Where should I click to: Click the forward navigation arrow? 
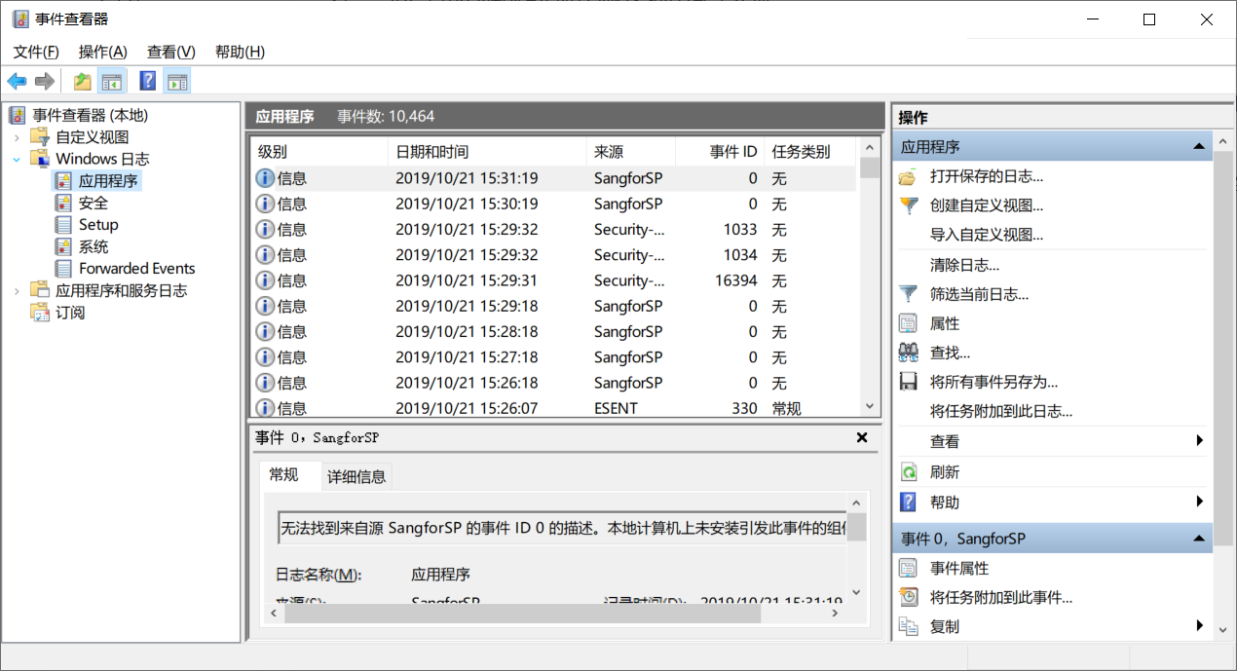[x=44, y=81]
